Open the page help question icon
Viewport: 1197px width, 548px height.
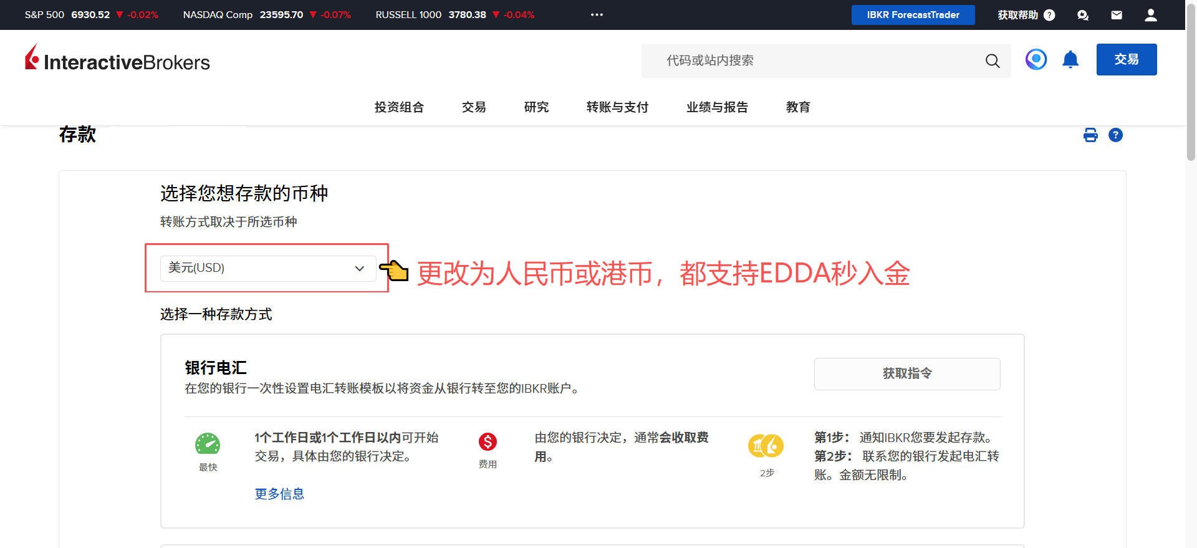coord(1115,135)
